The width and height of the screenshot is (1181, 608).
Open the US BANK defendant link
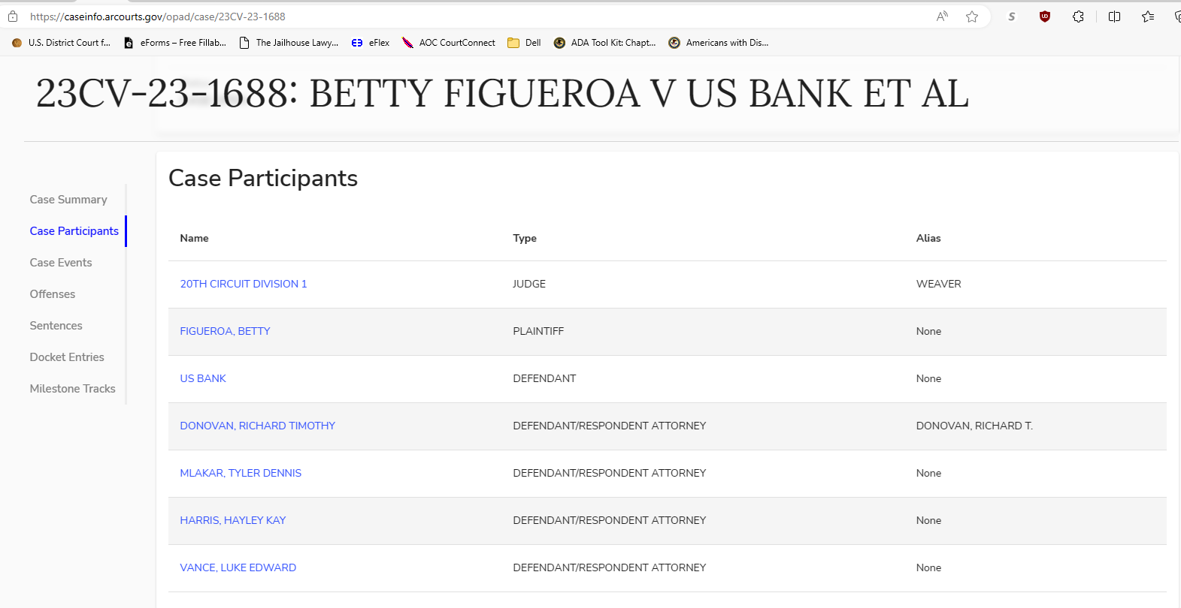203,378
